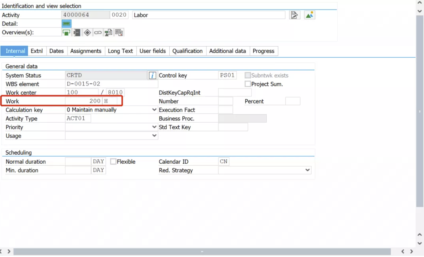Viewport: 424px width, 257px height.
Task: Click the Calendar ID field CN
Action: (224, 161)
